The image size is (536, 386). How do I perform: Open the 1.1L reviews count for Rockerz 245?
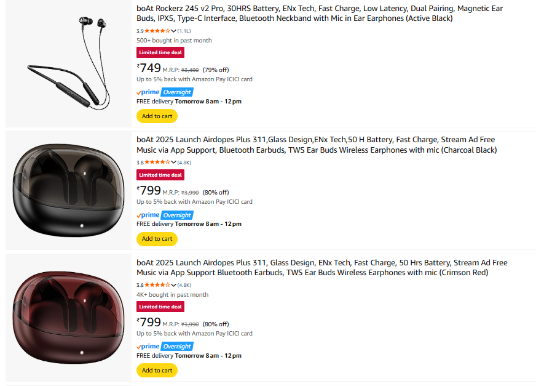184,31
